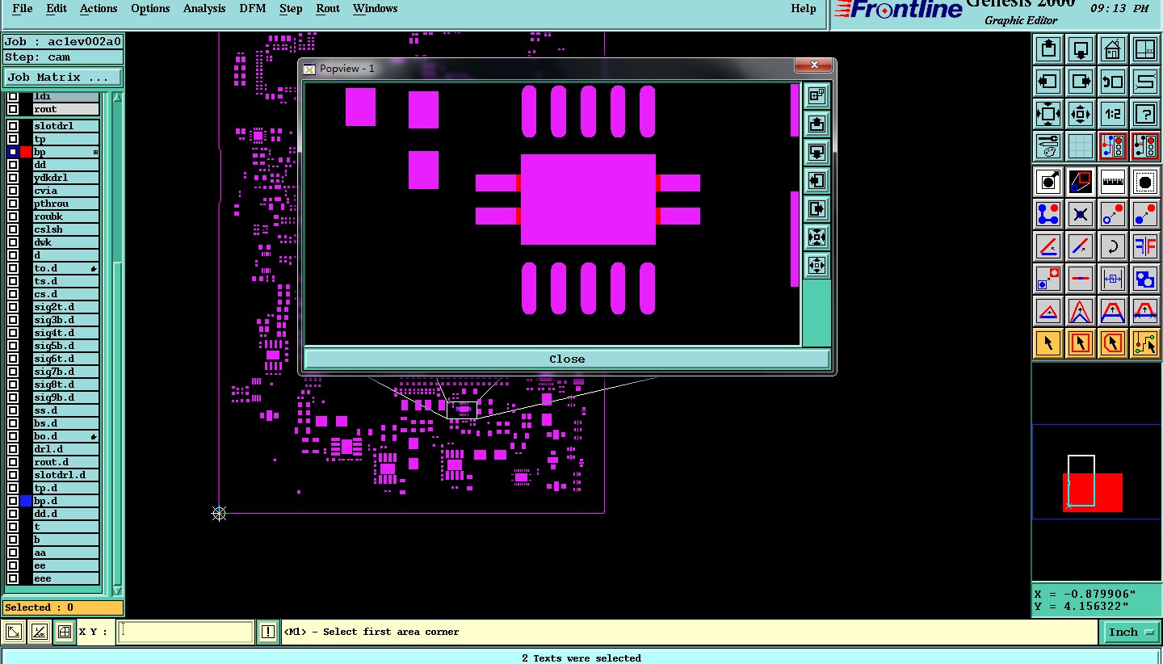Open the Rout menu
Screen dimensions: 1163x664
(x=328, y=8)
